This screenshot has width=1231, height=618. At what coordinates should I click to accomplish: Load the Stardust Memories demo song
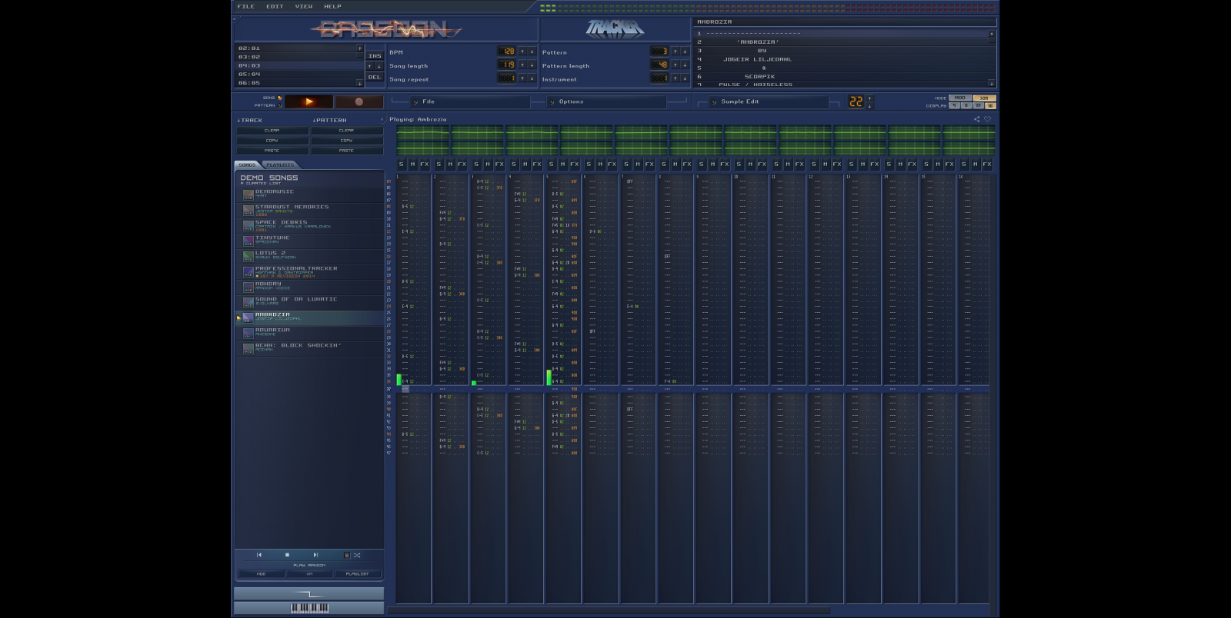pos(292,209)
